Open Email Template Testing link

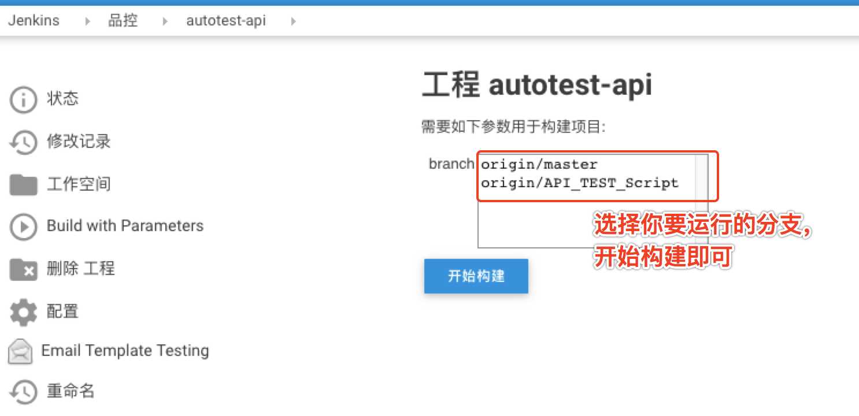pos(125,351)
